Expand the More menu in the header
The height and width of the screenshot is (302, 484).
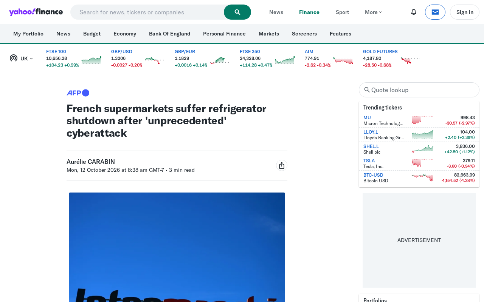[373, 12]
